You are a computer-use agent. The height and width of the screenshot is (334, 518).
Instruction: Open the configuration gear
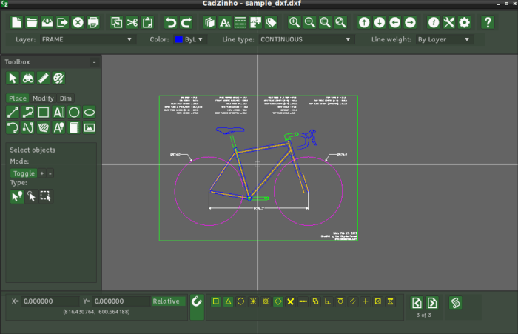tap(465, 22)
